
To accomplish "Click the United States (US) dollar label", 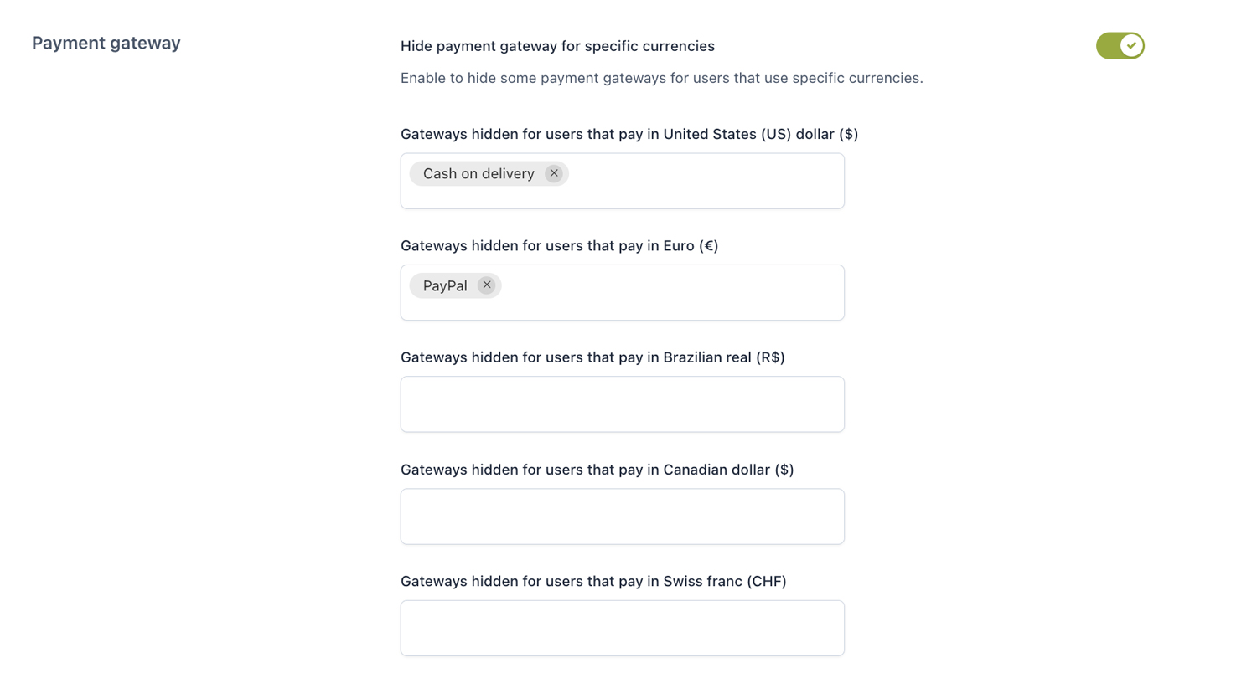I will coord(629,134).
